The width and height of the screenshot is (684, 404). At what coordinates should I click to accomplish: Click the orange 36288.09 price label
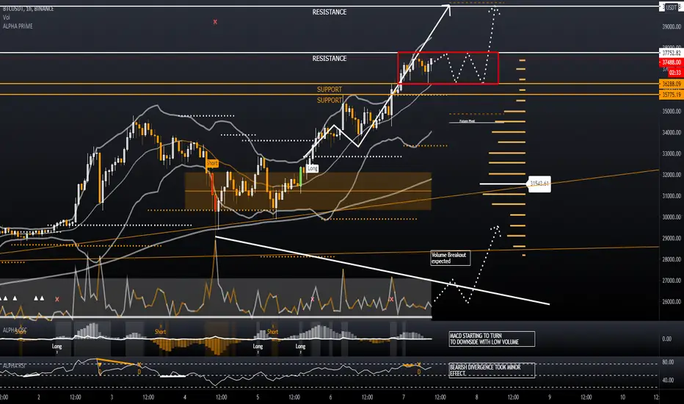671,84
